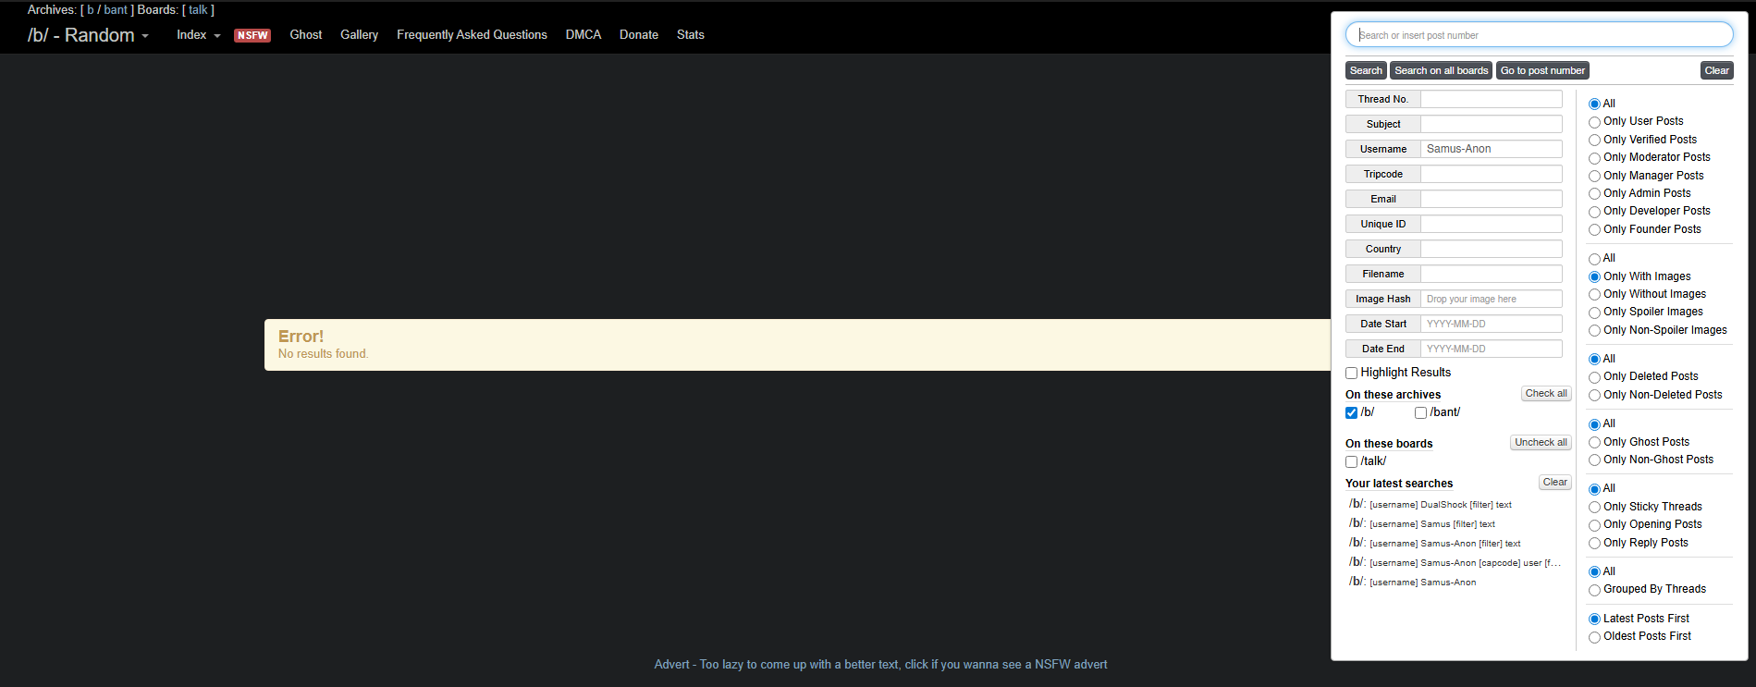Click the Date Start field
Screen dimensions: 1756x687
coord(1492,324)
